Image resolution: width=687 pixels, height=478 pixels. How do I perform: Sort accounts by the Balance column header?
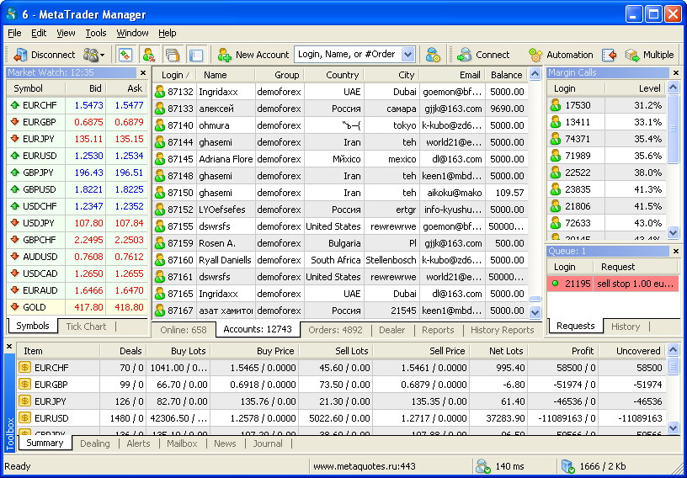pyautogui.click(x=506, y=75)
